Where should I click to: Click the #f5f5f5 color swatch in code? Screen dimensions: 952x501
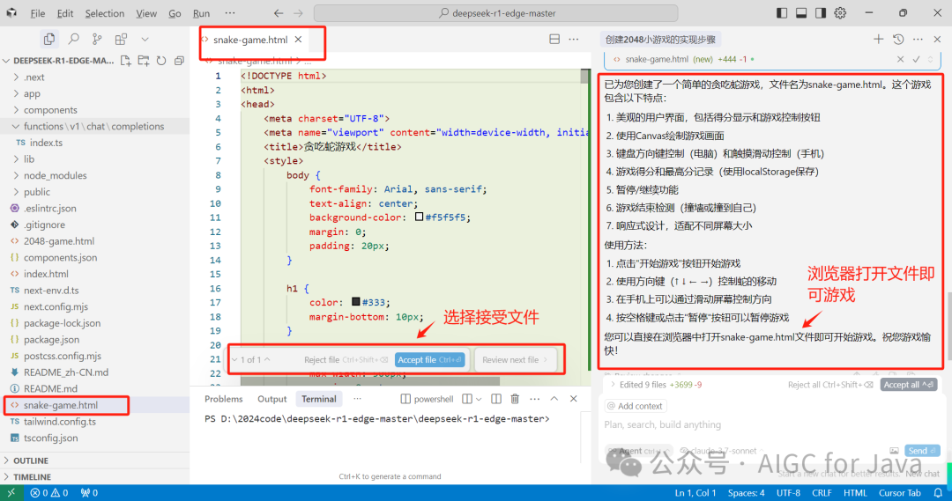[419, 217]
